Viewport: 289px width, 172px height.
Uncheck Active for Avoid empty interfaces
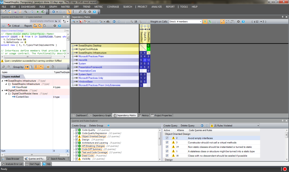coord(167,138)
